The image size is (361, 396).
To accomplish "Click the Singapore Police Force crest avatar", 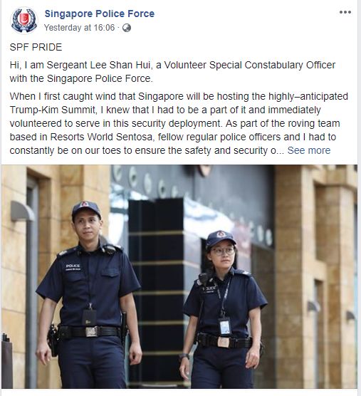I will (24, 21).
